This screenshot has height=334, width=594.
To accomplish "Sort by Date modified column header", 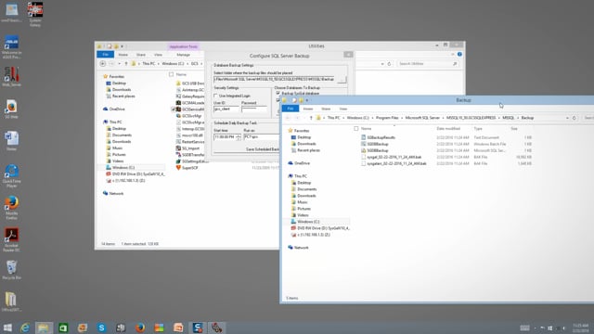I will pos(447,129).
